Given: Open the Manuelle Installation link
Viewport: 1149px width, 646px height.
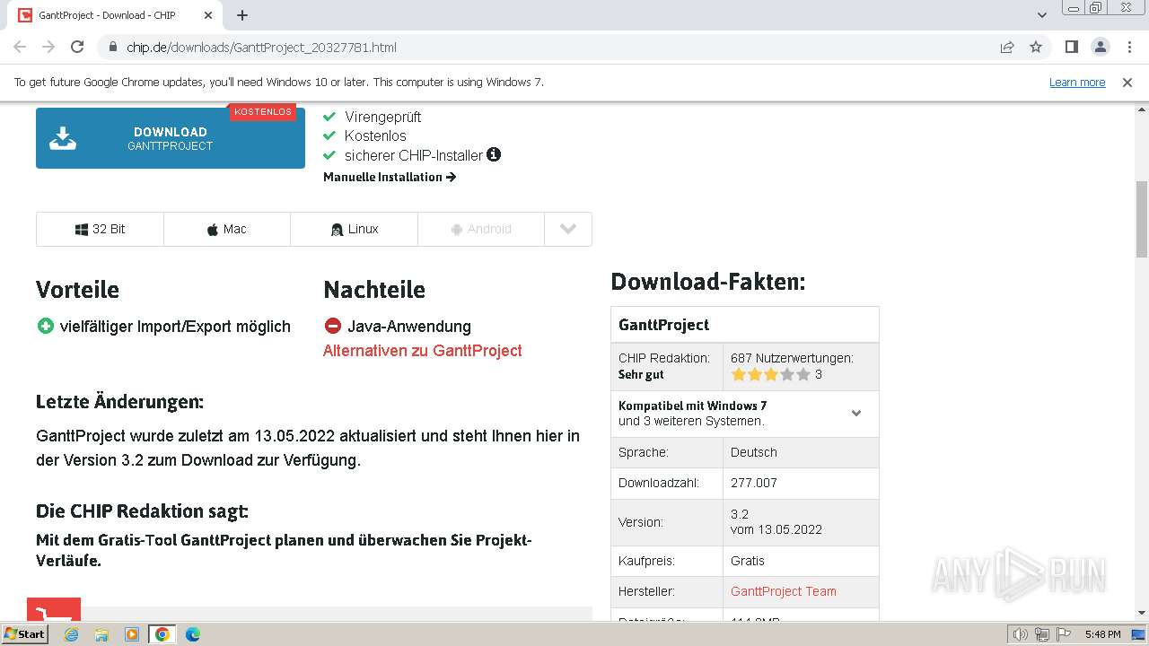Looking at the screenshot, I should pos(390,177).
